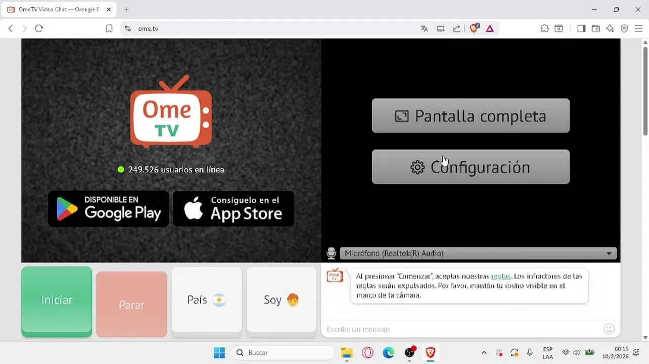Click the Google Play download badge
Viewport: 649px width, 364px height.
109,208
